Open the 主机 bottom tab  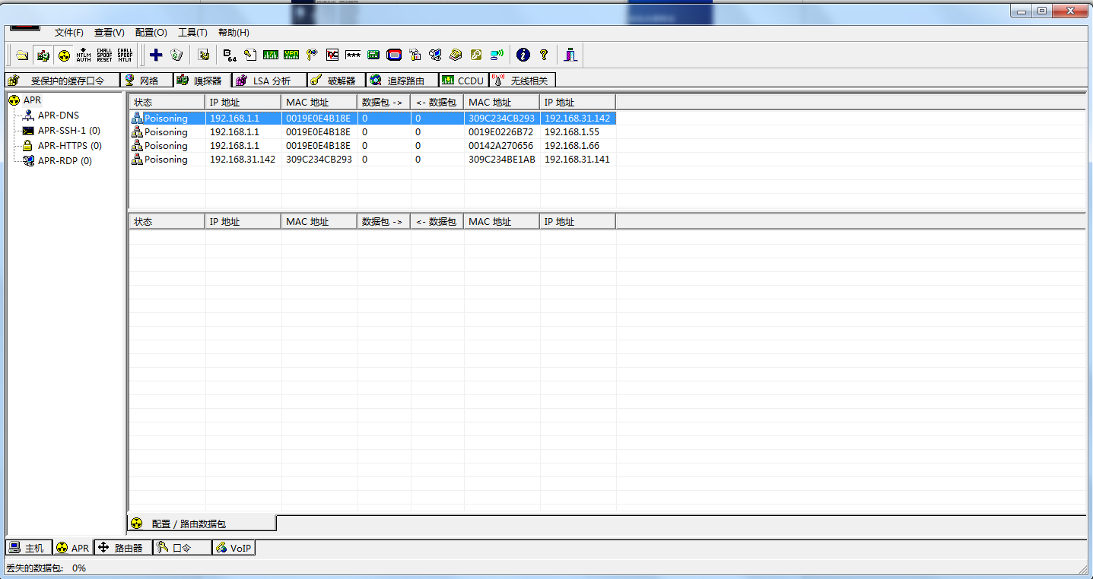click(29, 548)
